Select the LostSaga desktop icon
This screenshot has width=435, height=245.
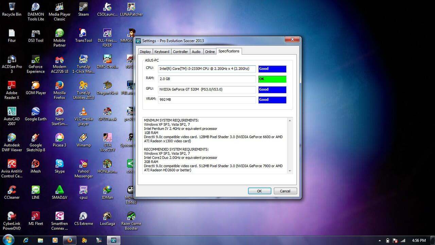tap(107, 219)
